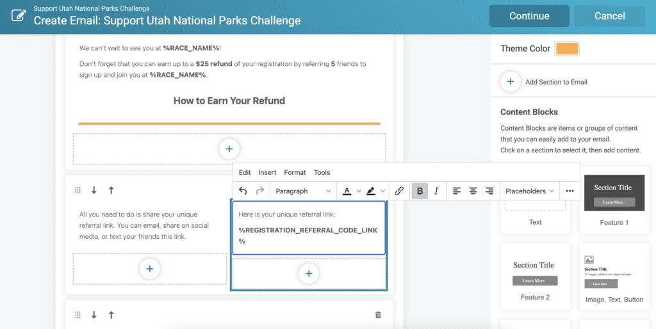Click the $25 refund paragraph text

[x=223, y=69]
